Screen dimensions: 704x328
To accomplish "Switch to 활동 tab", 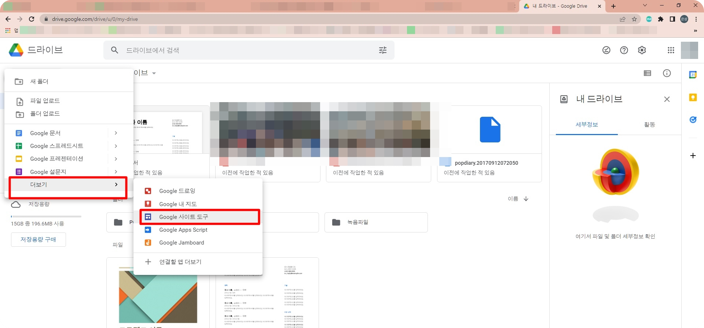I will point(649,124).
